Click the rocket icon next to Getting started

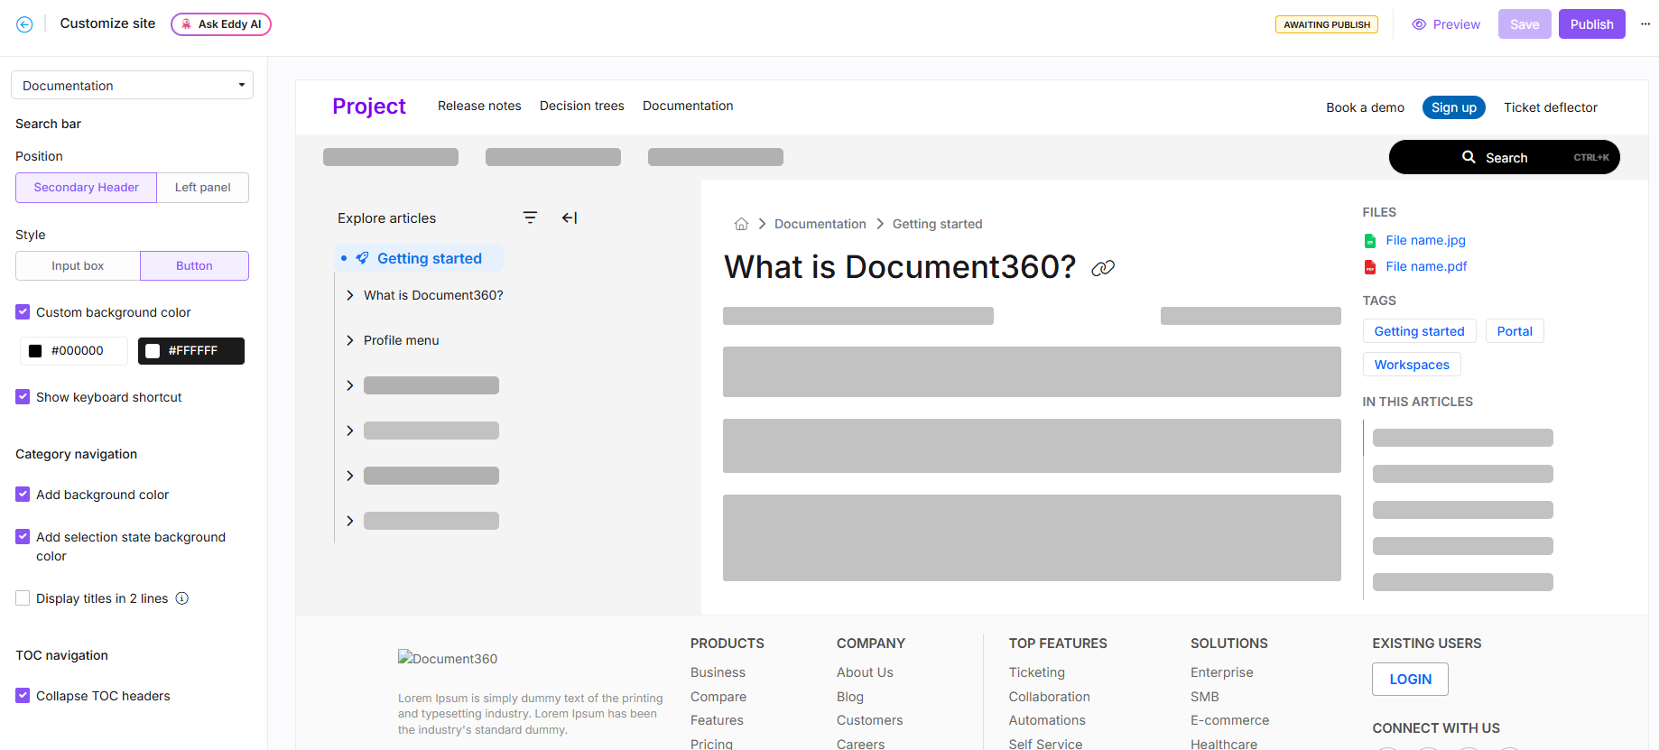coord(362,258)
